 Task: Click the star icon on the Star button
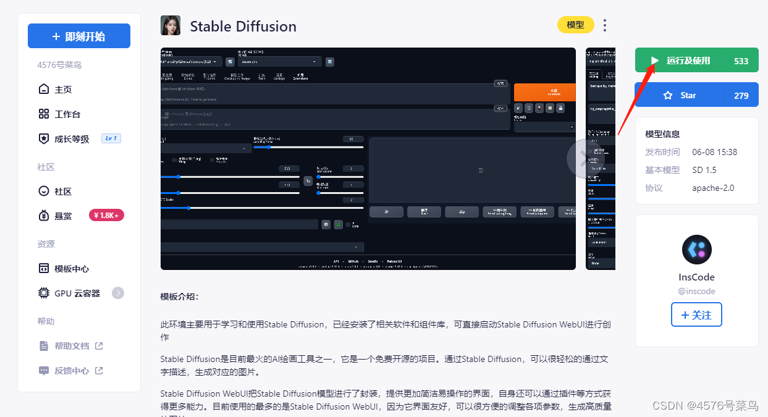click(x=668, y=95)
